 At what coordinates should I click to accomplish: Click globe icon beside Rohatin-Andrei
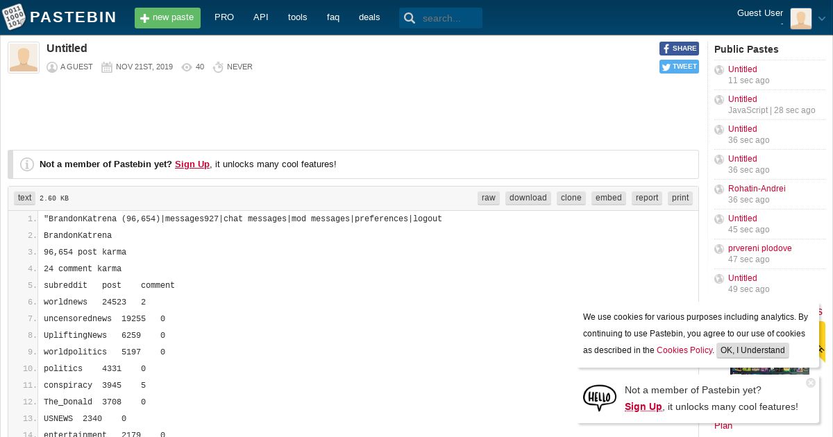pyautogui.click(x=719, y=189)
